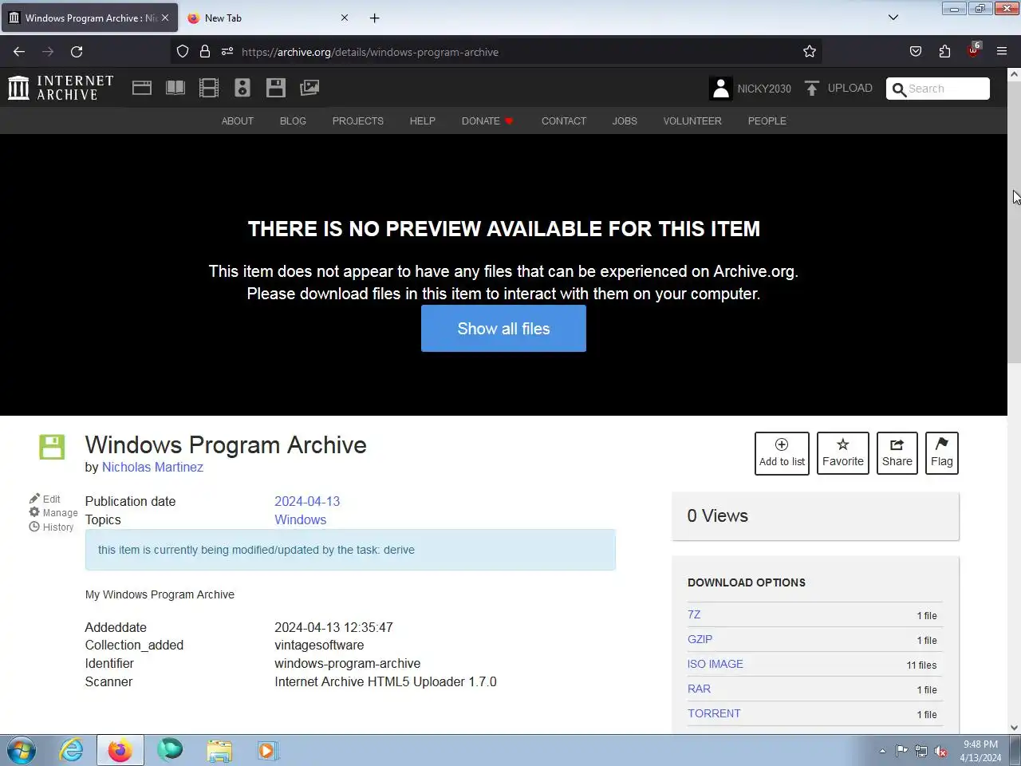Open Nicholas Martinez author link
Screen dimensions: 1021x766
point(152,468)
